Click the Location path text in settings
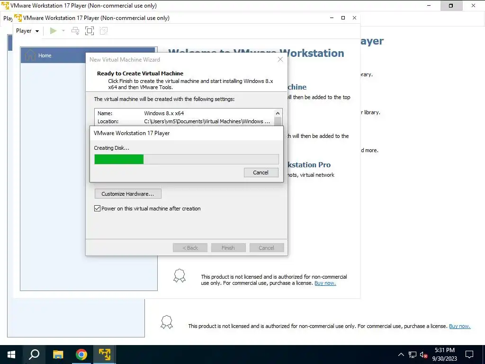Image resolution: width=485 pixels, height=364 pixels. 207,121
